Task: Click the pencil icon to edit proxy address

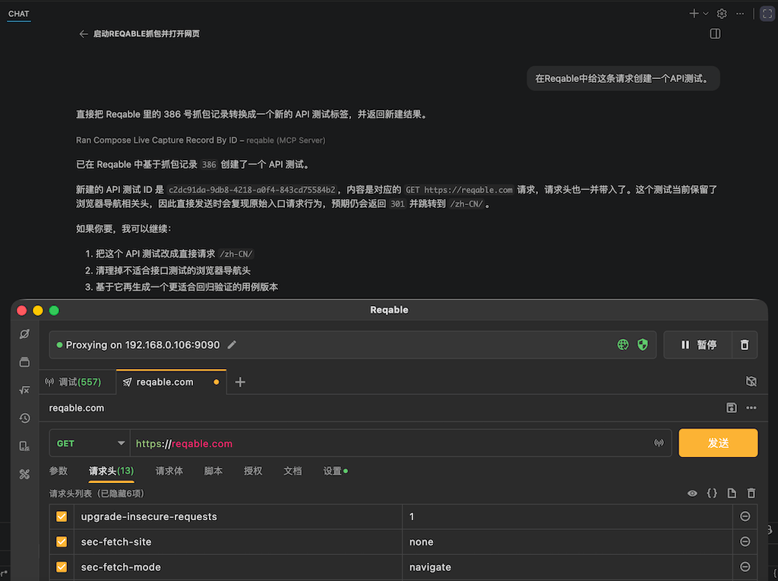Action: tap(232, 345)
